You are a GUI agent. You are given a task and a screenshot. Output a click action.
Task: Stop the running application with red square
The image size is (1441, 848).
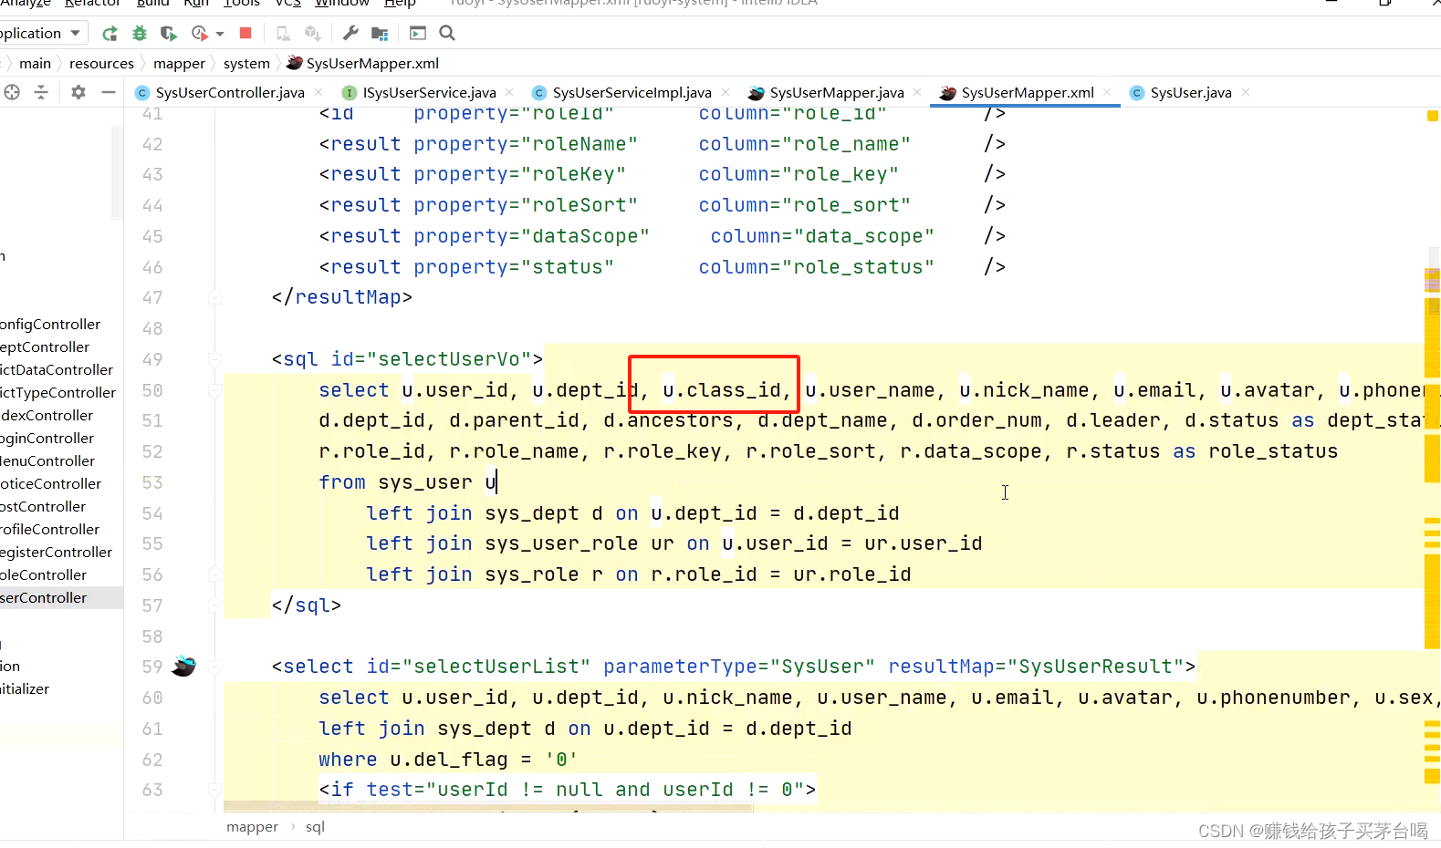(x=245, y=33)
